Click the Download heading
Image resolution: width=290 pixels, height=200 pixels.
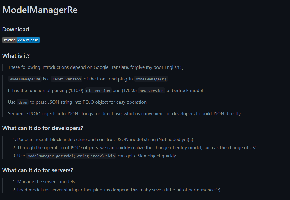16,29
